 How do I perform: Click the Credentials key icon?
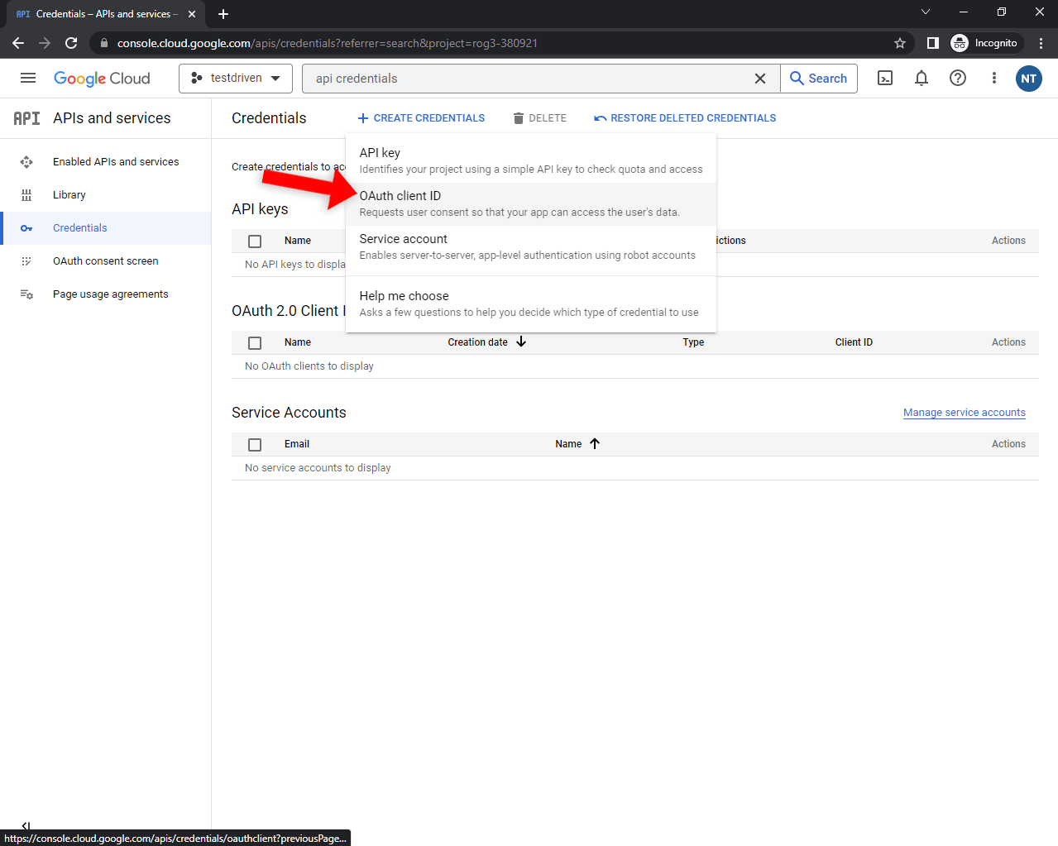coord(26,228)
